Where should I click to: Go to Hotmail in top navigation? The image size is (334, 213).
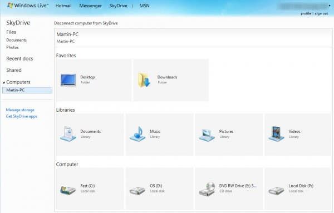tap(63, 6)
